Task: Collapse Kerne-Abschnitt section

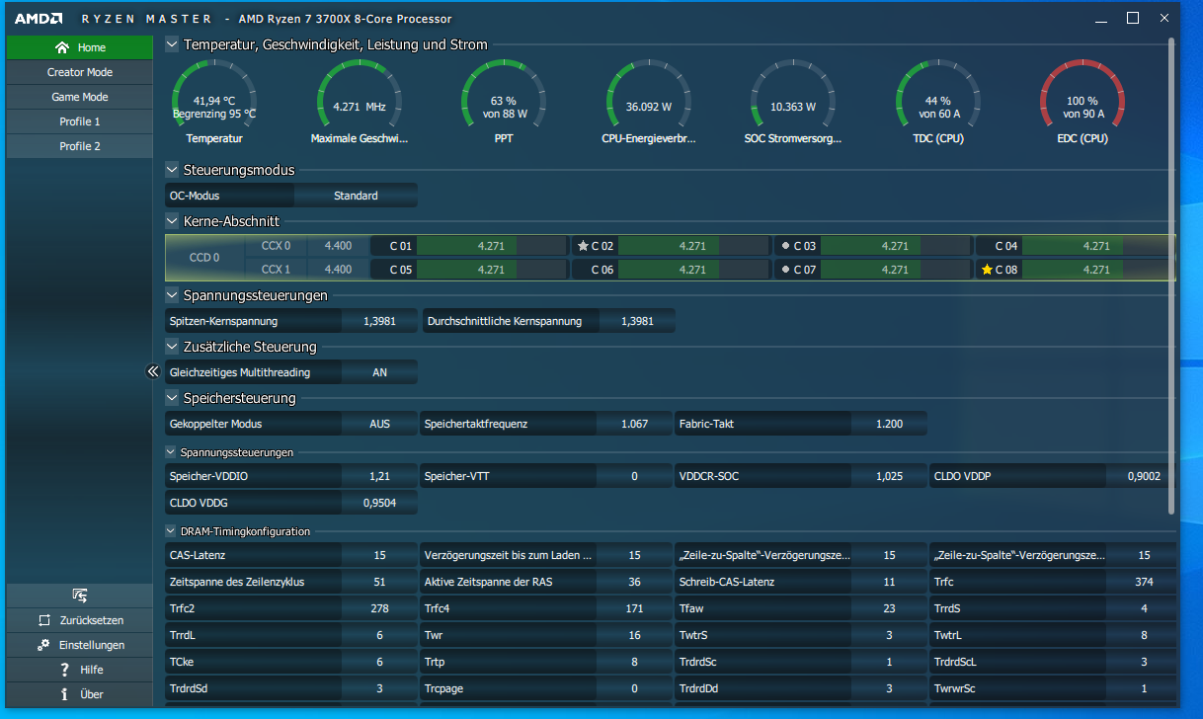Action: click(172, 221)
